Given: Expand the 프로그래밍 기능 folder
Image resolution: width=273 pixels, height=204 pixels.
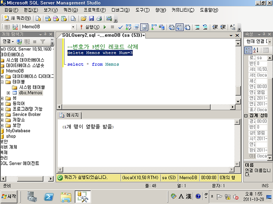Looking at the screenshot, I should [2, 109].
